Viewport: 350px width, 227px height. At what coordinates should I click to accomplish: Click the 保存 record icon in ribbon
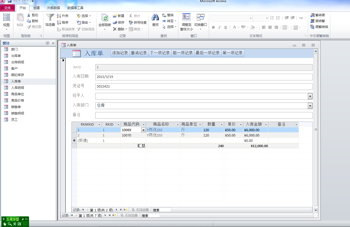tap(115, 23)
